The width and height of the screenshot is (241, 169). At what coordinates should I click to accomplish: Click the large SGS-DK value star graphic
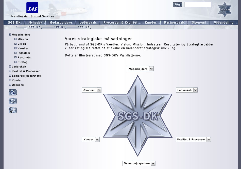point(138,116)
